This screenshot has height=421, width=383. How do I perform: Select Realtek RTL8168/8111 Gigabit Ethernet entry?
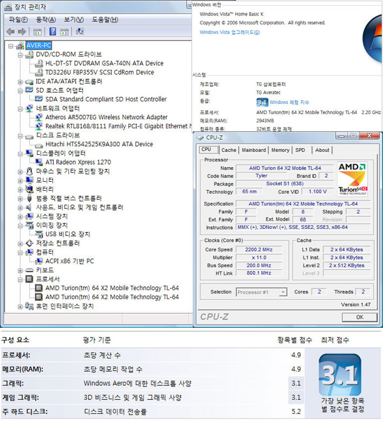118,126
